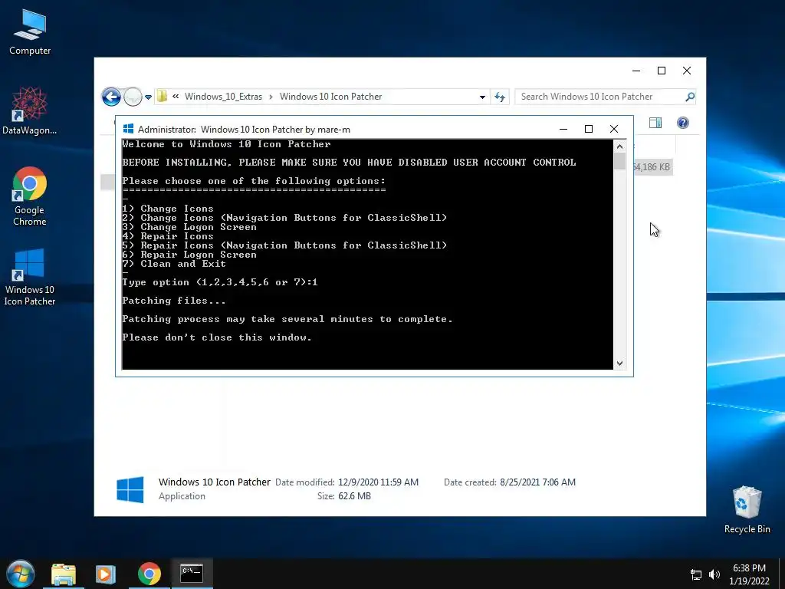Select the Windows_10_Extras breadcrumb
The image size is (785, 589).
point(223,97)
